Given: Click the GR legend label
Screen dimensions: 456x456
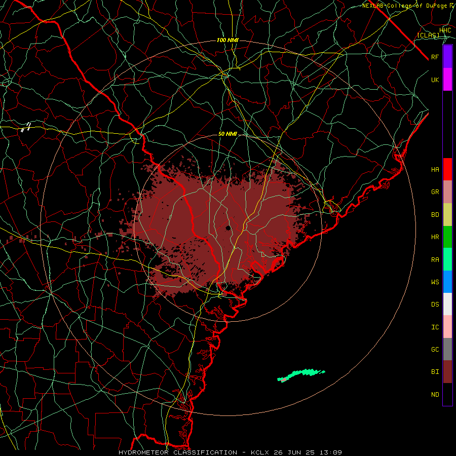Looking at the screenshot, I should [x=435, y=192].
